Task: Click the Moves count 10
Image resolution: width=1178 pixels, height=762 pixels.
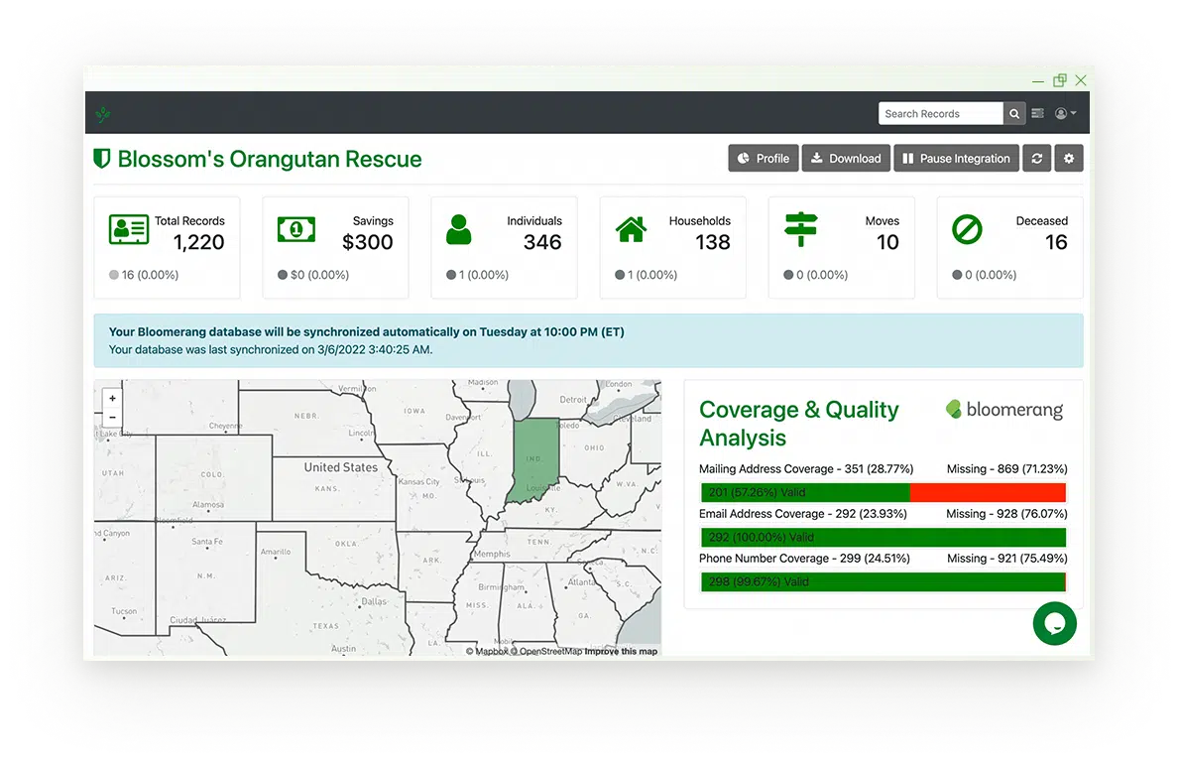Action: (887, 242)
